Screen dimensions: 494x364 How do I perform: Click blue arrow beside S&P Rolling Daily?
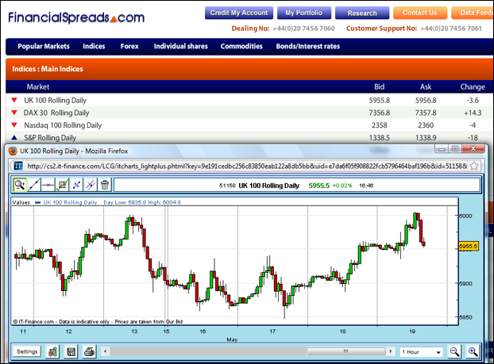[14, 137]
